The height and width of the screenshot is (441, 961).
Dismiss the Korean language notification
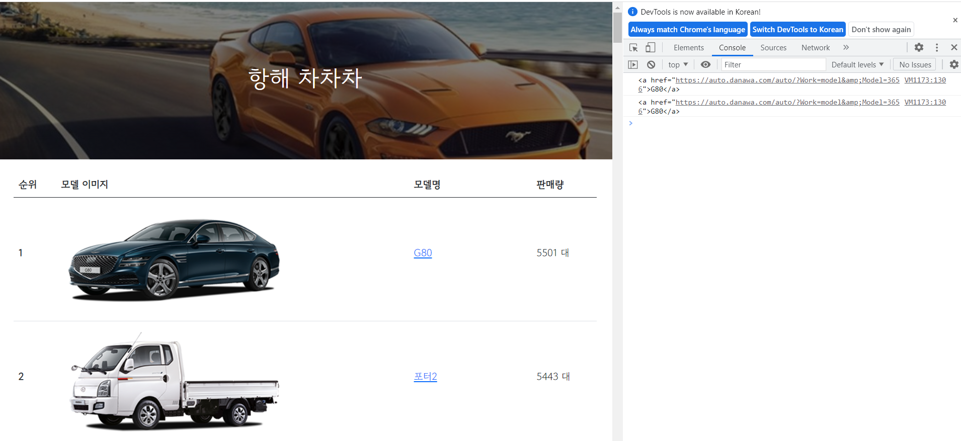click(x=955, y=20)
